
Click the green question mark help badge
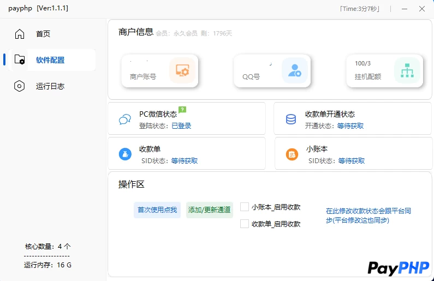pos(182,110)
